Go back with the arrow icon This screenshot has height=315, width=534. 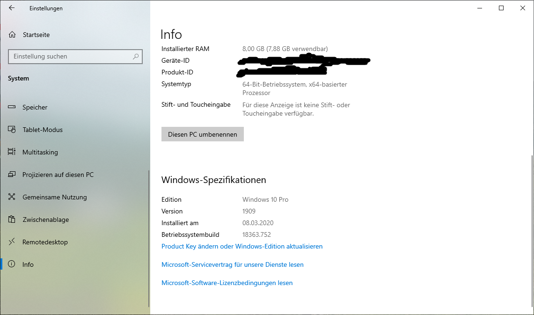pyautogui.click(x=12, y=8)
